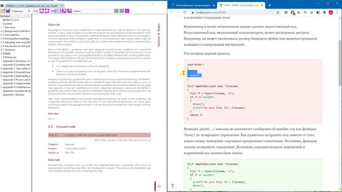342x192 pixels.
Task: Open the browser profile avatar
Action: (331, 12)
